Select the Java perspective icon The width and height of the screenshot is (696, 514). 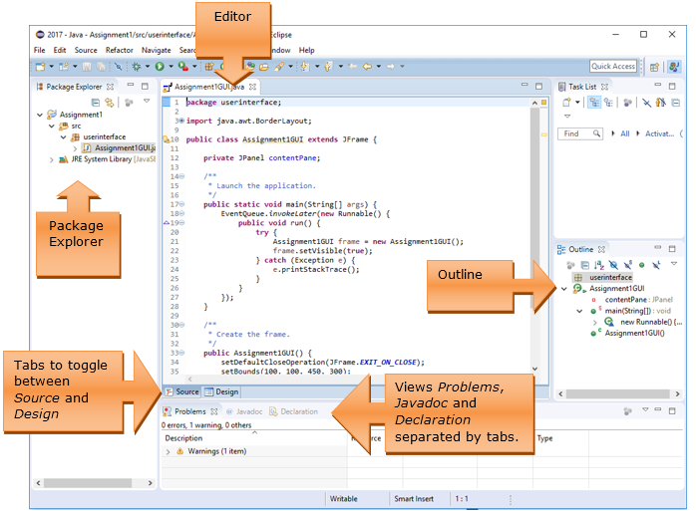[x=674, y=67]
